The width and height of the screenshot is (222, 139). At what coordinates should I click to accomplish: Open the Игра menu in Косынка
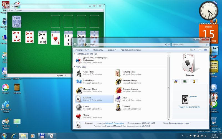pos(11,10)
